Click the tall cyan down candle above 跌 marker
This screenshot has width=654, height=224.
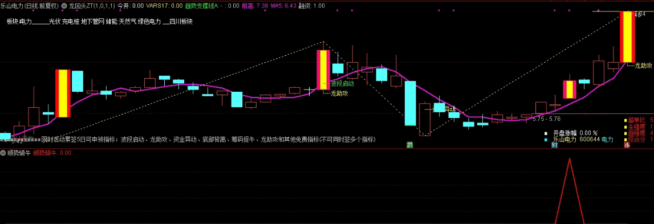coord(410,103)
